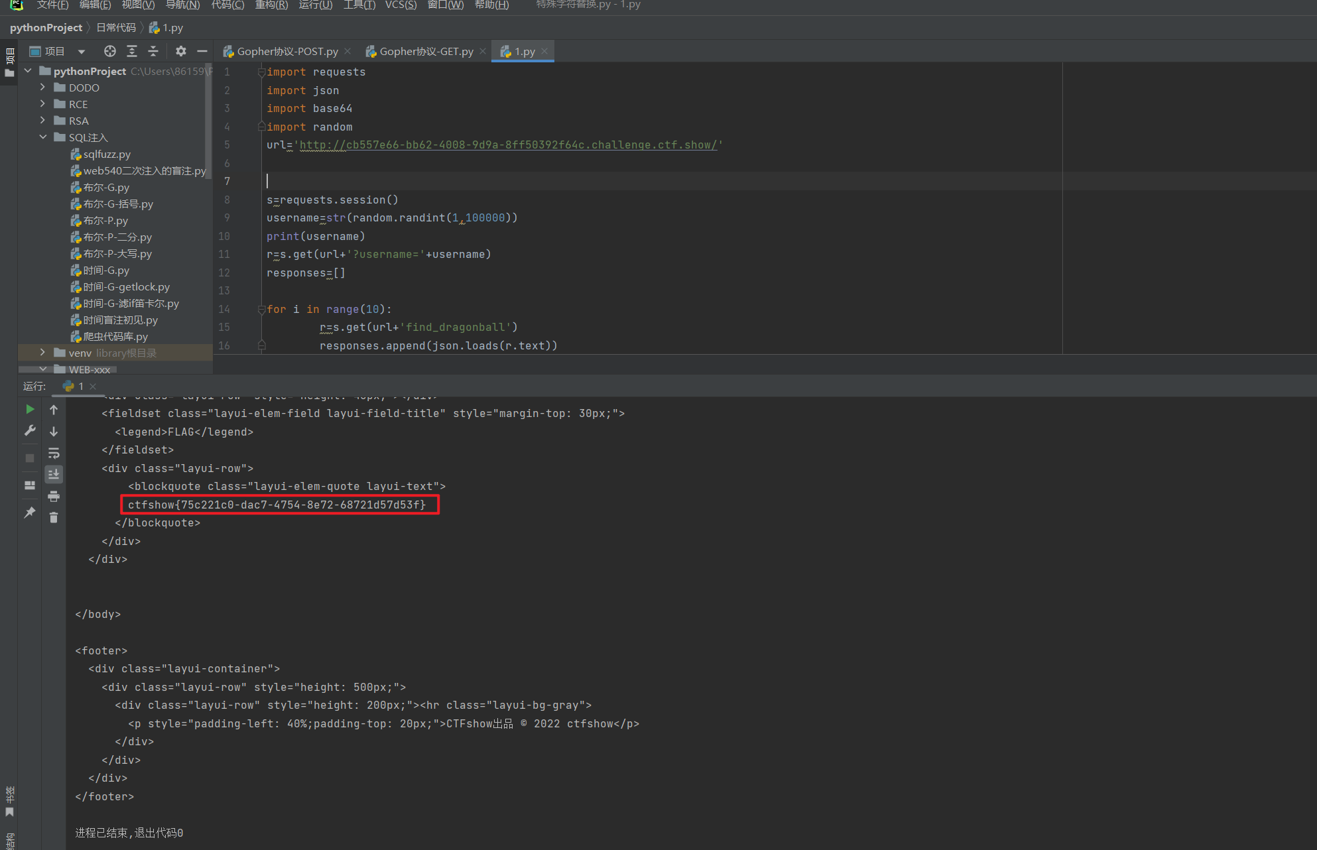Image resolution: width=1317 pixels, height=850 pixels.
Task: Open the 运行(U) menu
Action: click(x=315, y=5)
